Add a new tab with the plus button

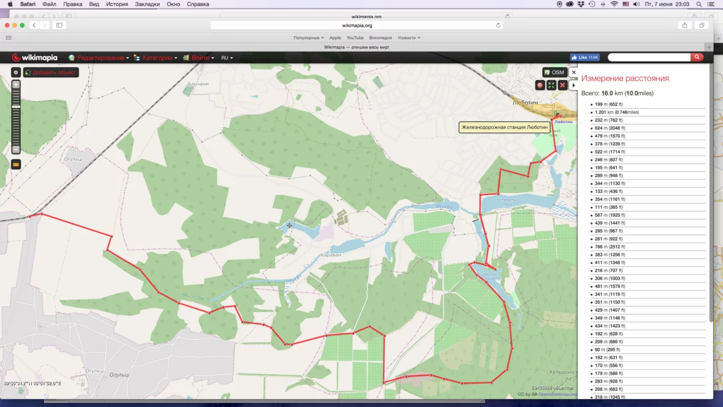click(709, 47)
